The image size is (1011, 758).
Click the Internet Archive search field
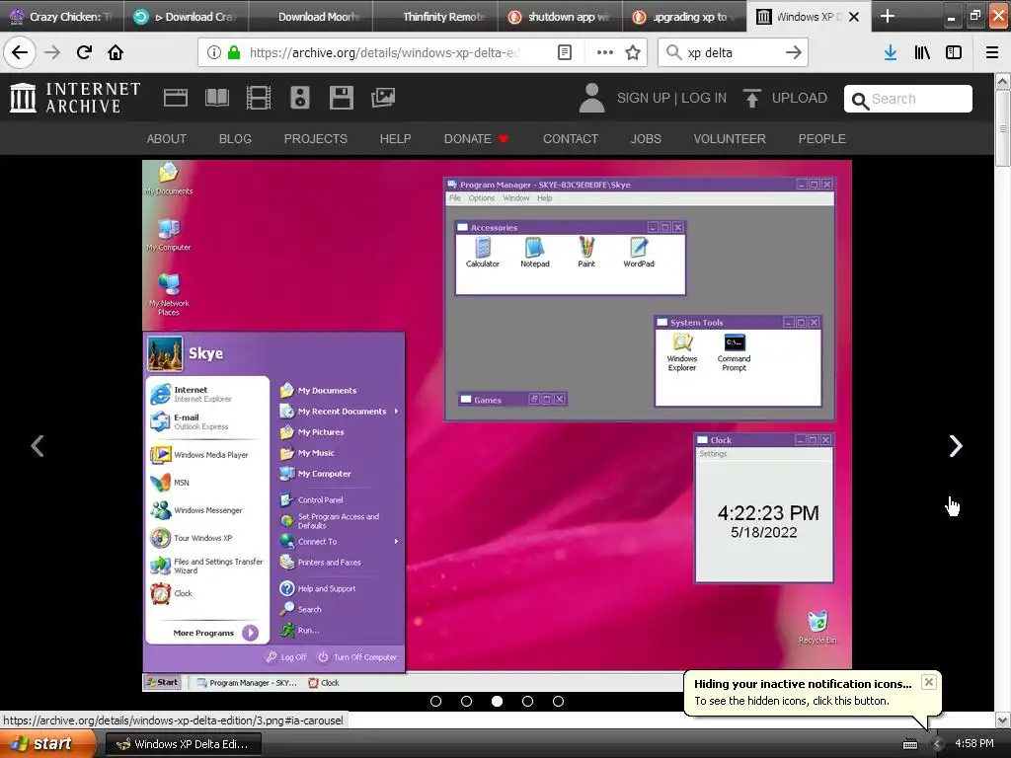click(908, 99)
